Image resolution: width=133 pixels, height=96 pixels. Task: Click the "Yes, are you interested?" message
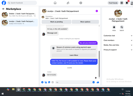click(88, 43)
